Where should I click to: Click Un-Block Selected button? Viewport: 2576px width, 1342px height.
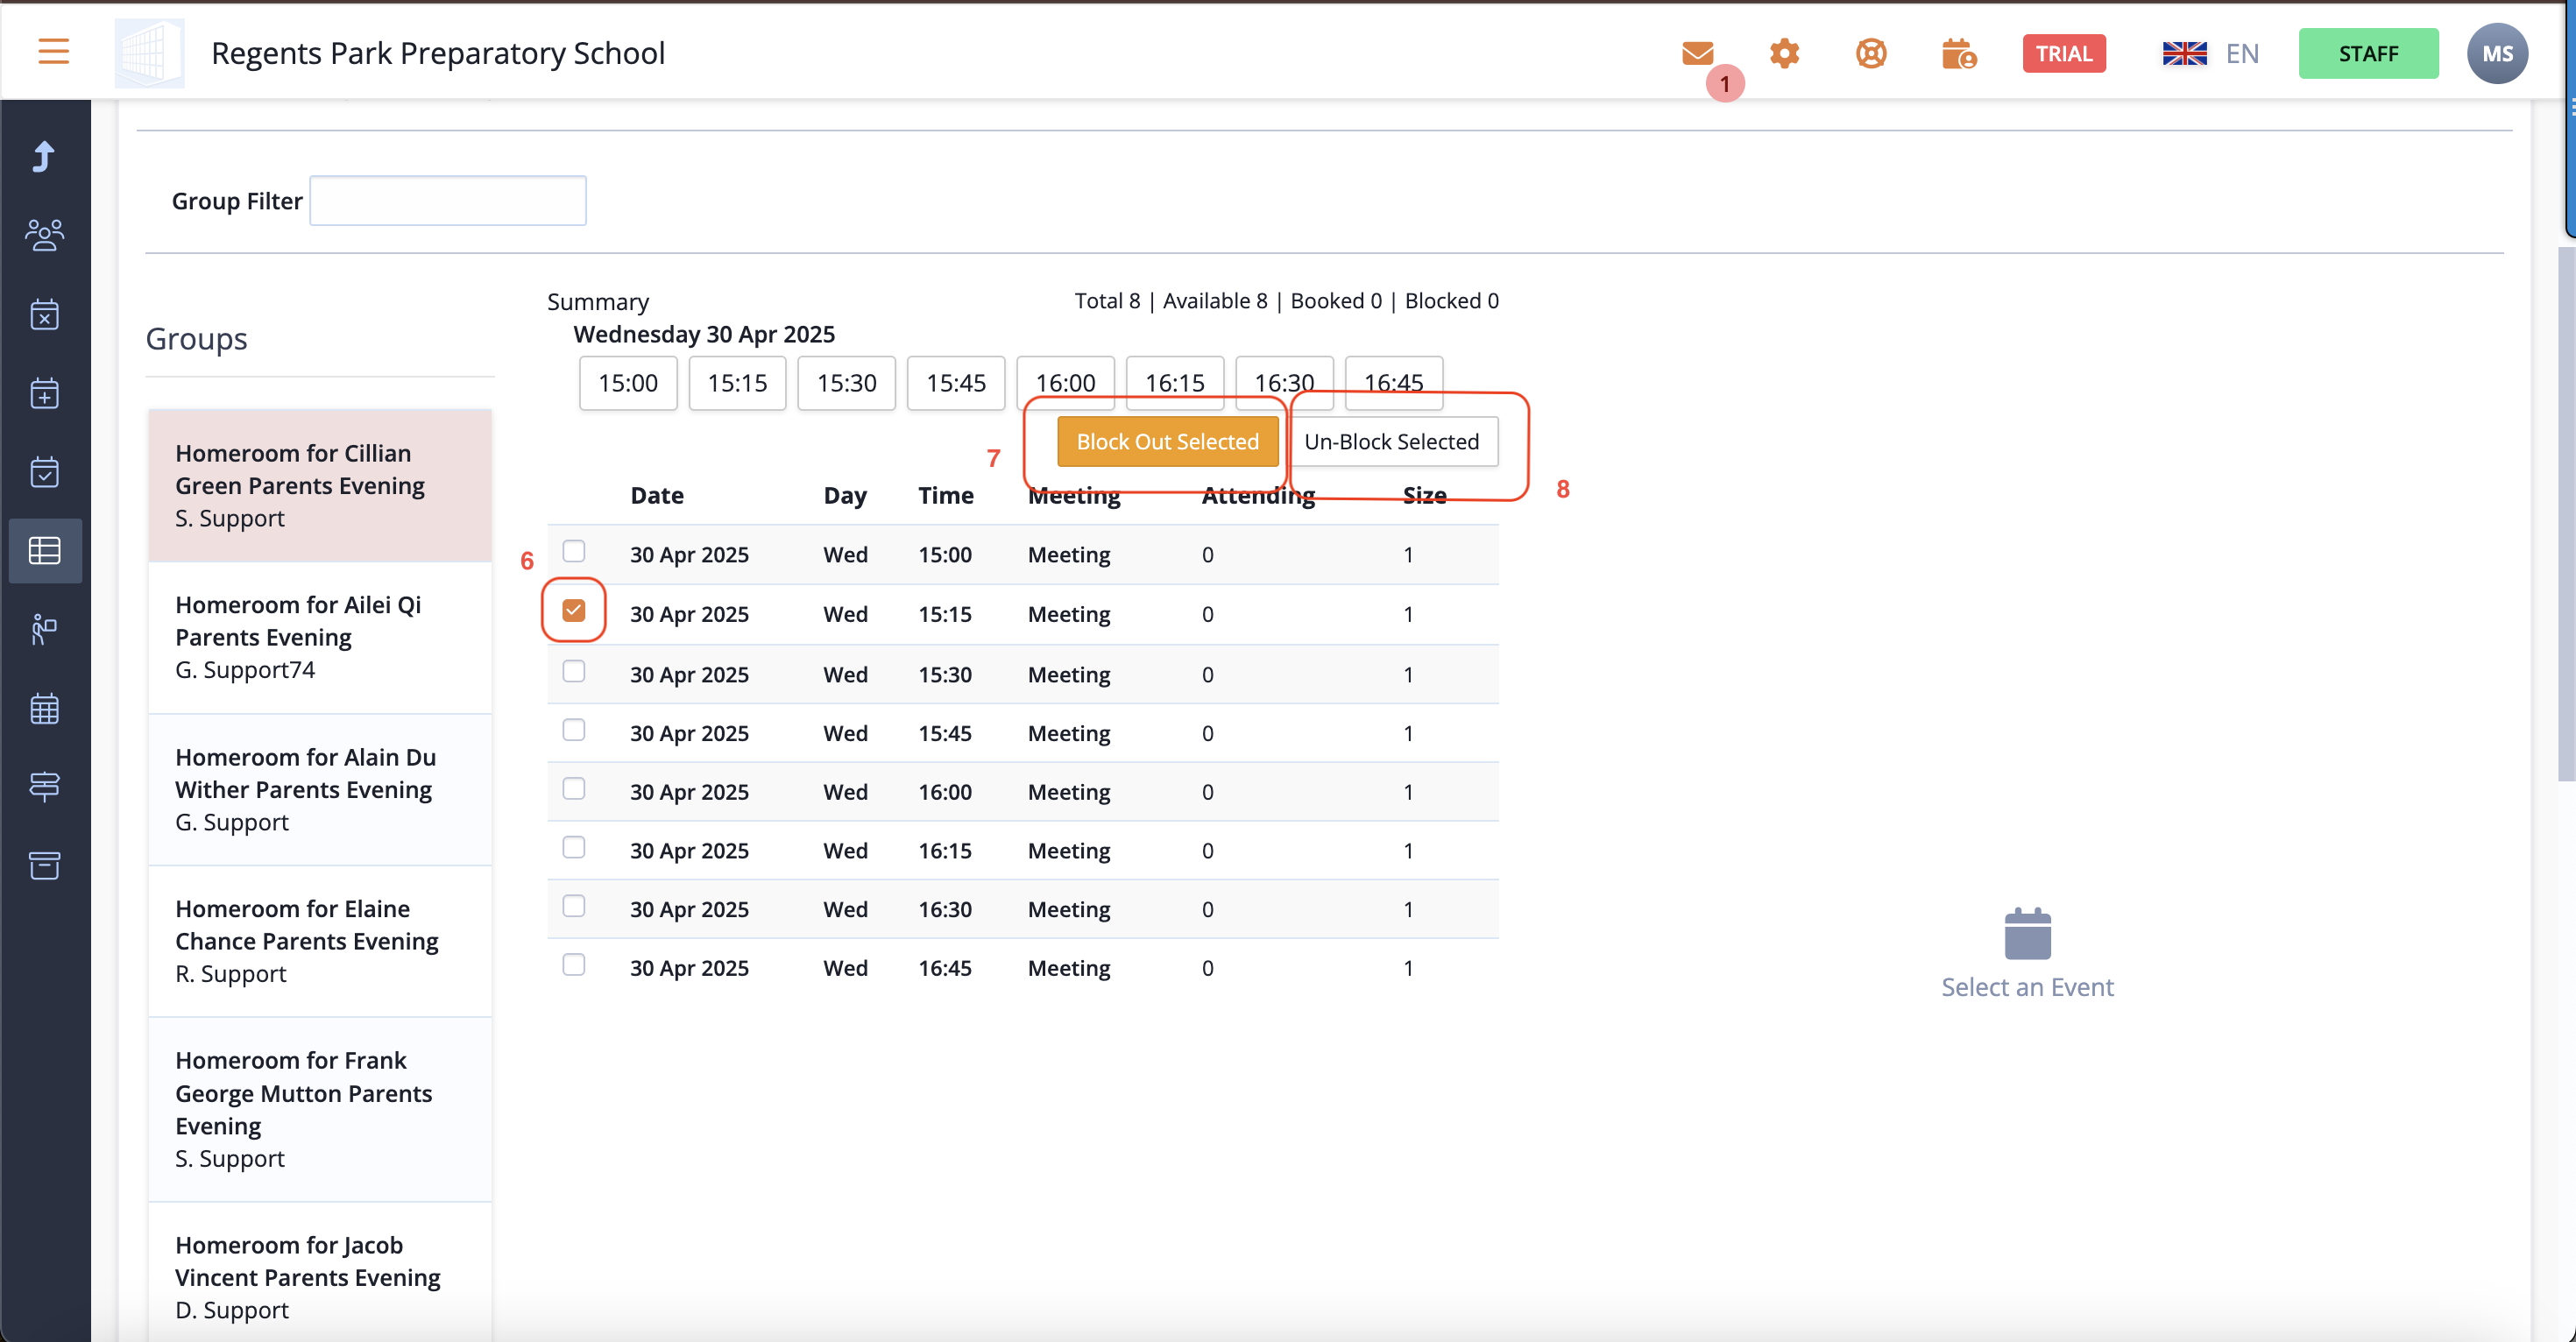[x=1391, y=442]
